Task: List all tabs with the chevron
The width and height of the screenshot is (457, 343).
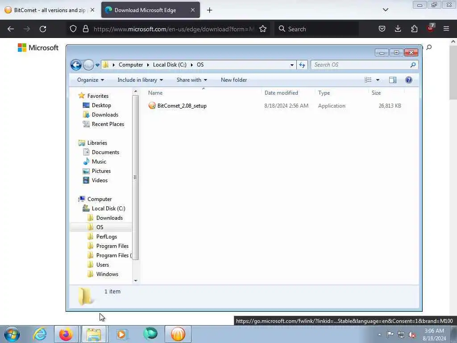Action: point(385,10)
